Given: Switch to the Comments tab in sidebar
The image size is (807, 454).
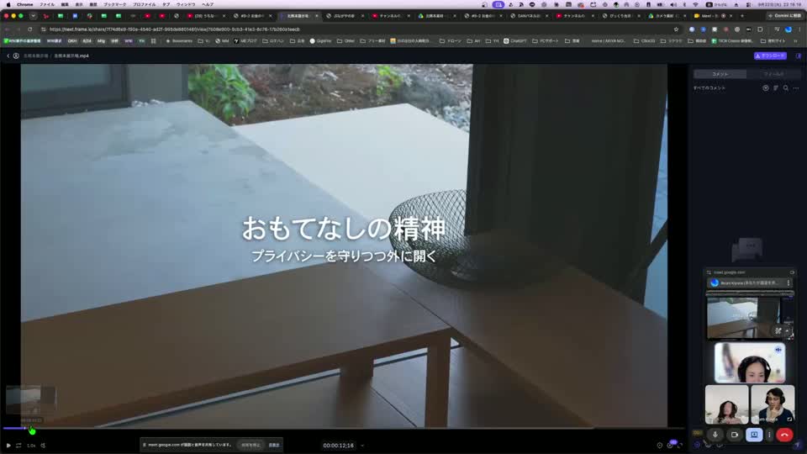Looking at the screenshot, I should coord(720,74).
